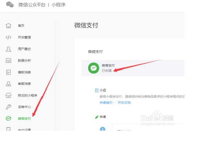Viewport: 211px width, 151px height.
Task: Click the description text starting 微信小程序支付
Action: [x=142, y=97]
